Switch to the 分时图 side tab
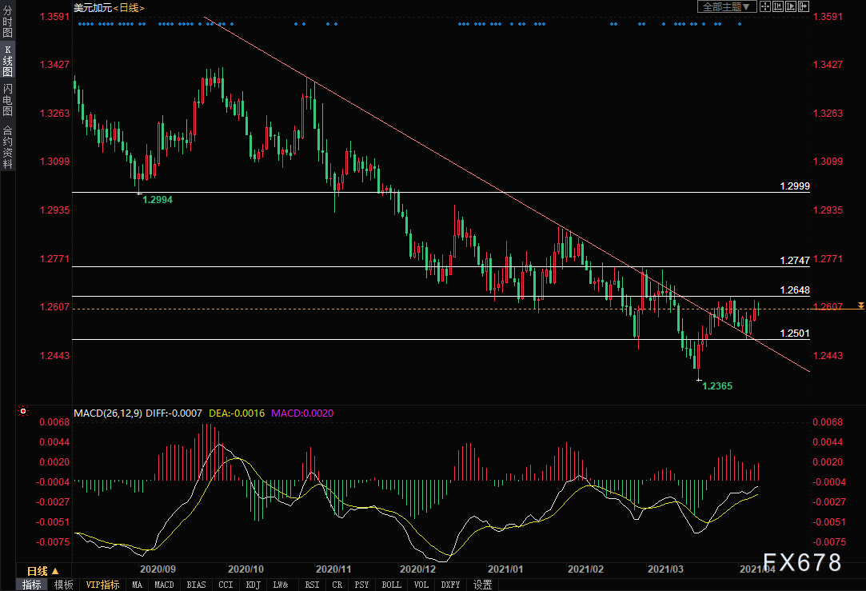Screen dimensions: 866x591 point(7,22)
